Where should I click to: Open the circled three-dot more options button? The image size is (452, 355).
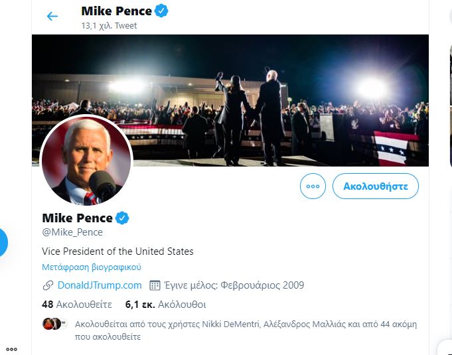tap(313, 186)
